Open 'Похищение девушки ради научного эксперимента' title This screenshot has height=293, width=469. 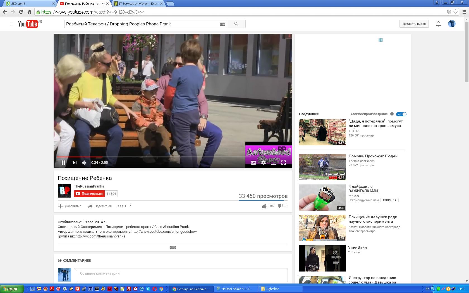click(373, 219)
